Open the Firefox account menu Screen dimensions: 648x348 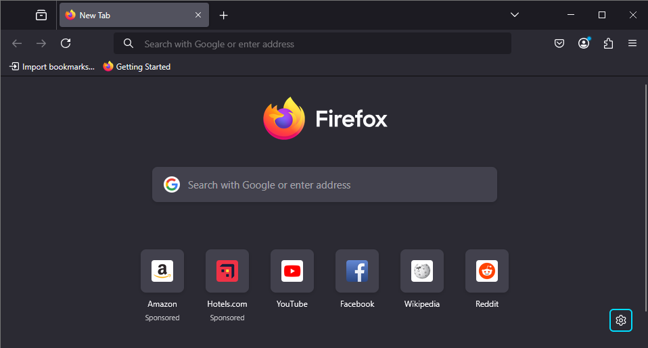point(584,43)
